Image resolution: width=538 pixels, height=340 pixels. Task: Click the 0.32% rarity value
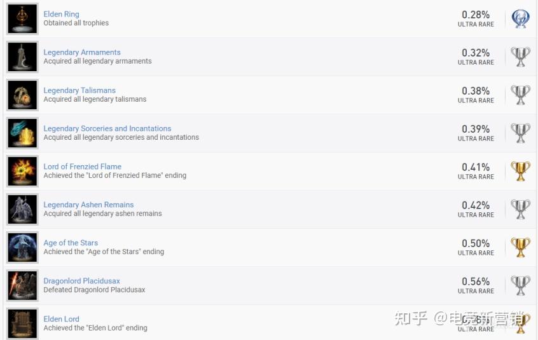(476, 53)
